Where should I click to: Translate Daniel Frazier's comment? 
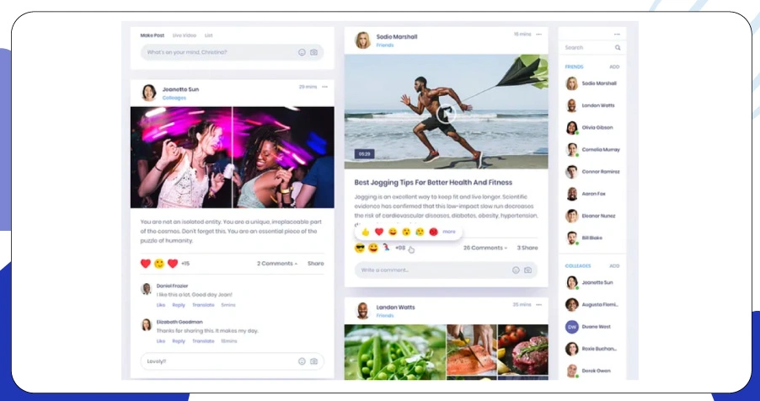point(203,305)
